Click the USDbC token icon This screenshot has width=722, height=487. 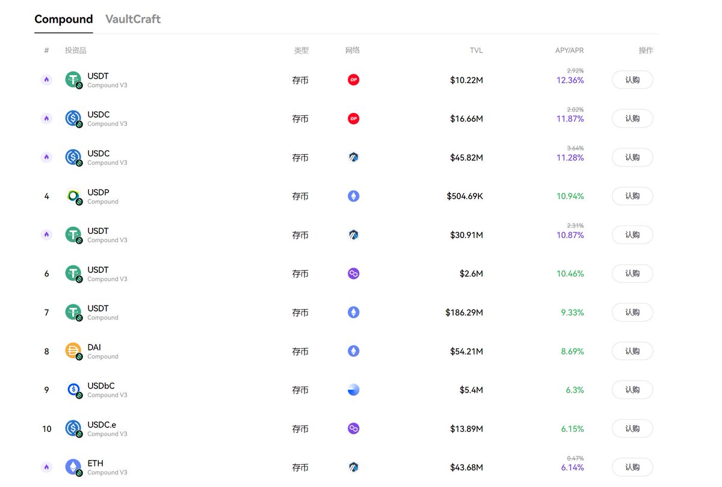click(x=73, y=390)
